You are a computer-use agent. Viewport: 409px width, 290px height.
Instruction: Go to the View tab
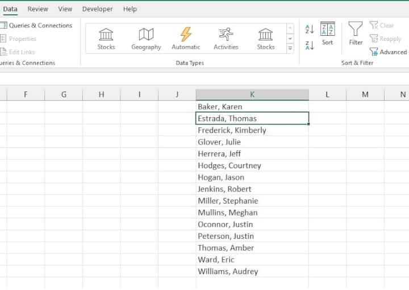(x=65, y=9)
